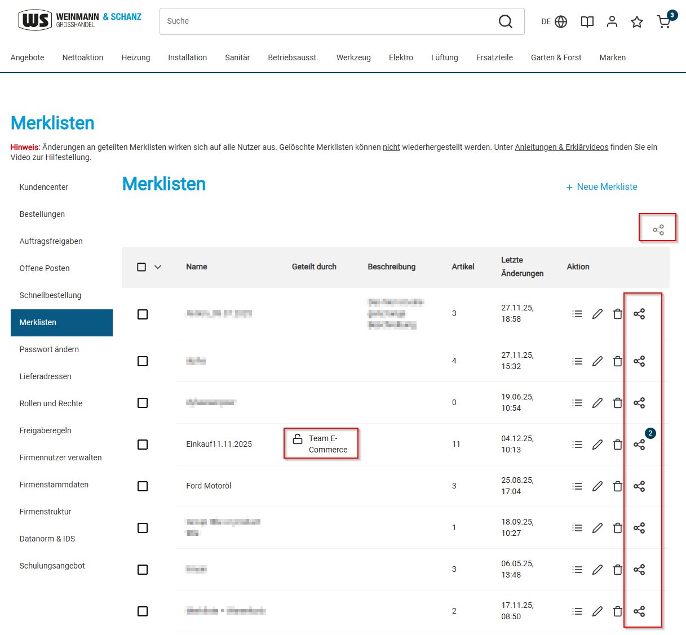Go to Bestellungen in the sidebar
This screenshot has width=686, height=635.
pos(42,214)
